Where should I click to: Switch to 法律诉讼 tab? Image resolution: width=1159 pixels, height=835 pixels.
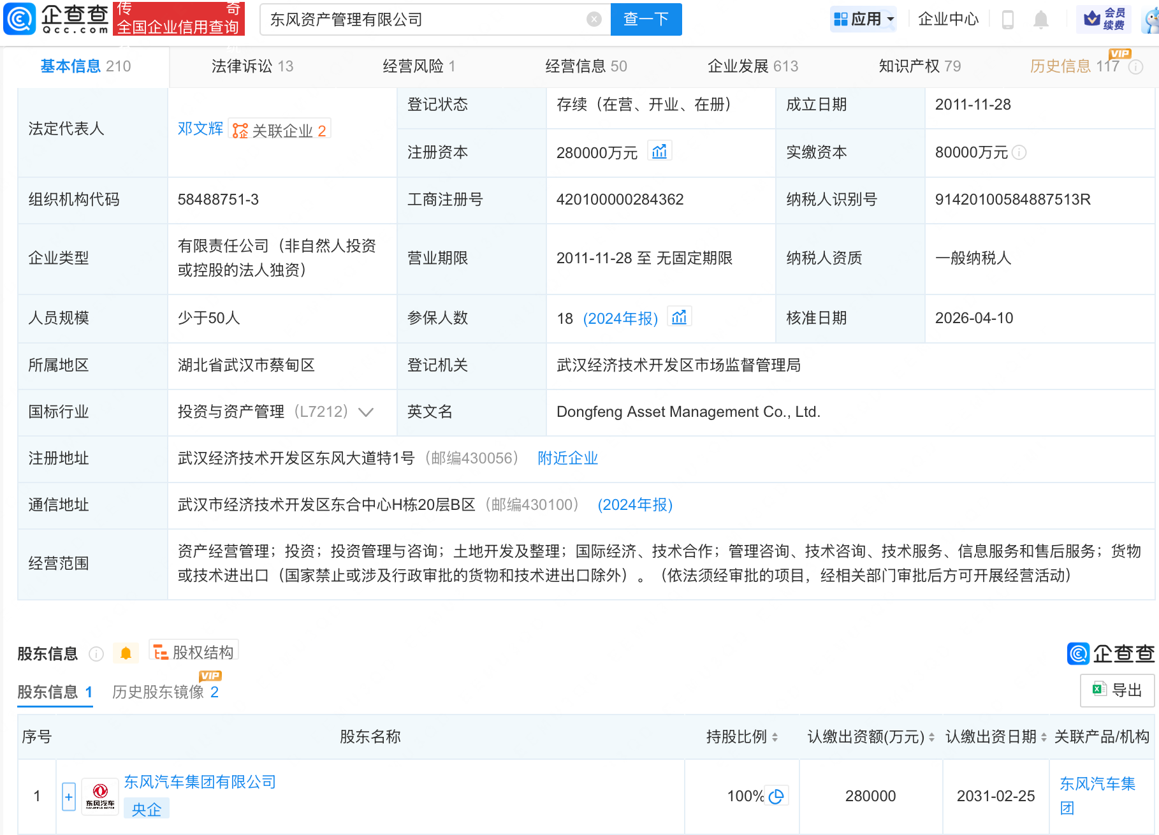[x=252, y=66]
